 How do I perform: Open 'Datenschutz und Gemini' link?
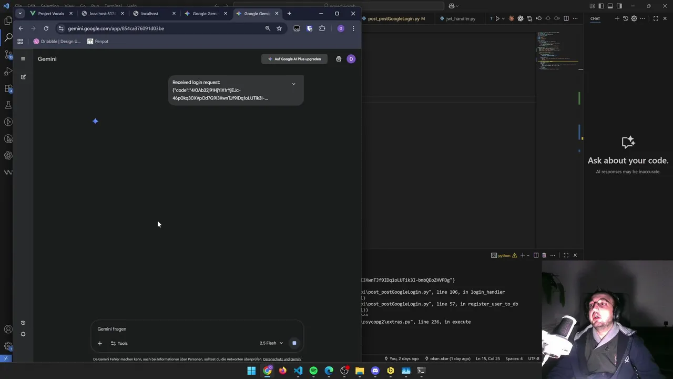tap(282, 359)
